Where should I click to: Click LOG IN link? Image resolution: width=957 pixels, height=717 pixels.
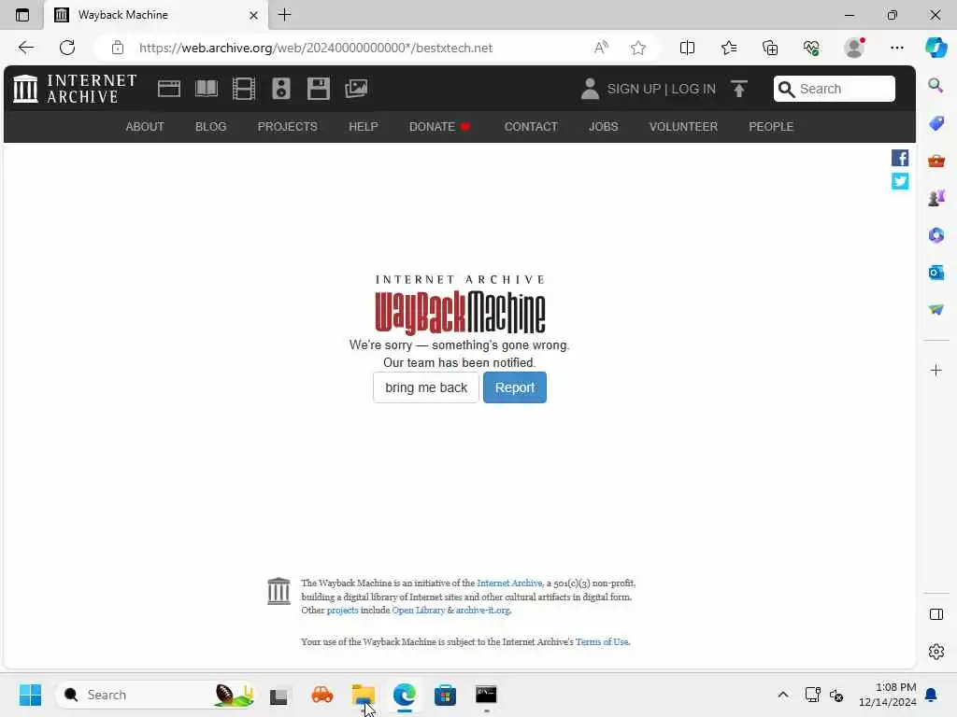(x=693, y=89)
